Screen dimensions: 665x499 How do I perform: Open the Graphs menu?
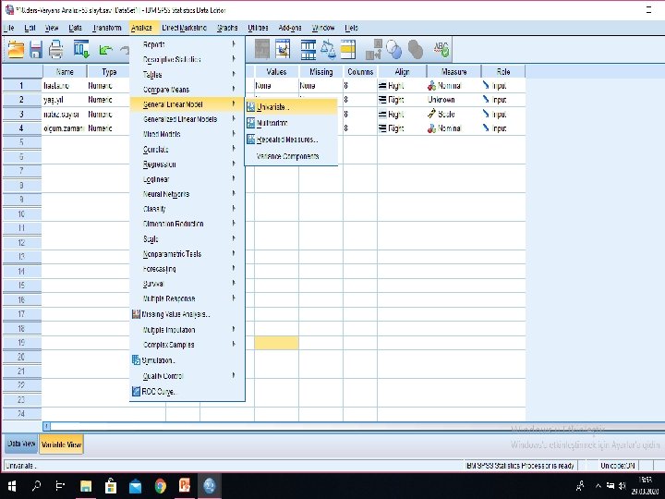tap(227, 28)
